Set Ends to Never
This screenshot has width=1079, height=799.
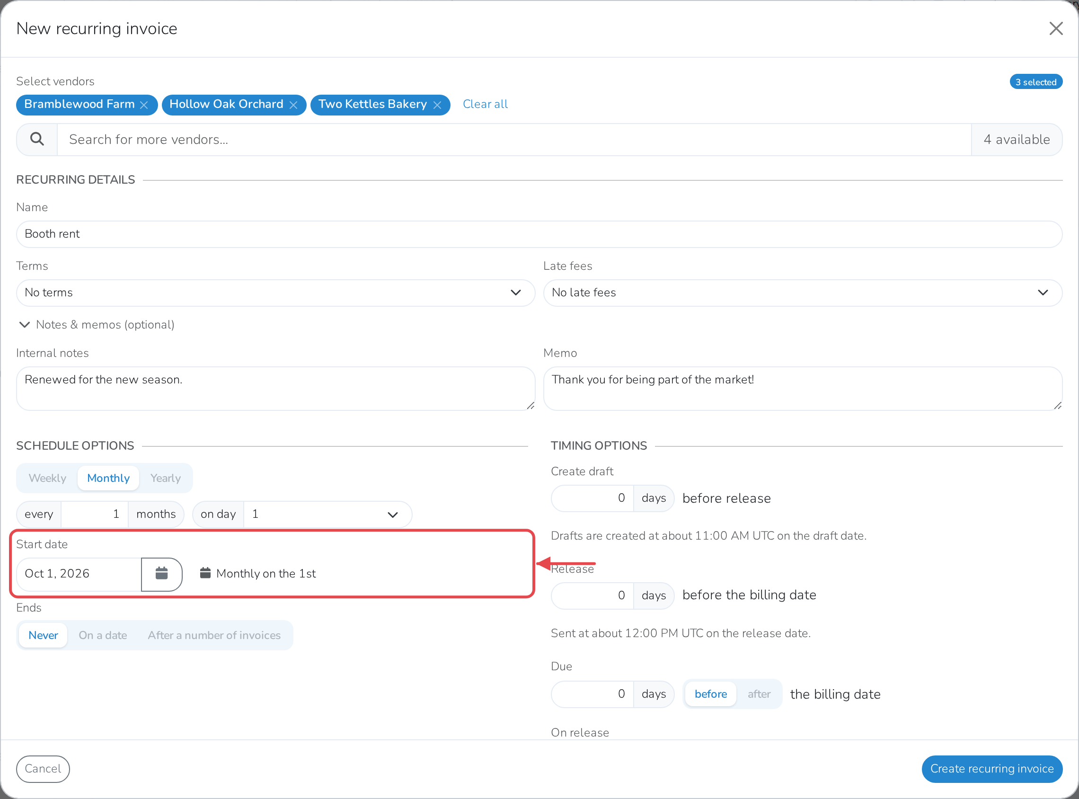[43, 635]
